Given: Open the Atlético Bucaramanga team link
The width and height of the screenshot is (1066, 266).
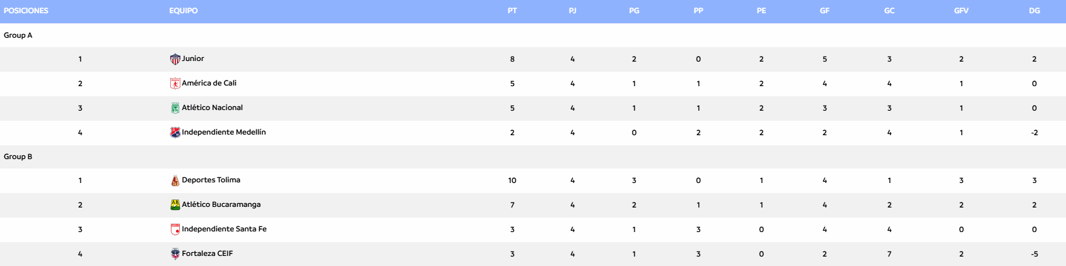Looking at the screenshot, I should (x=221, y=204).
